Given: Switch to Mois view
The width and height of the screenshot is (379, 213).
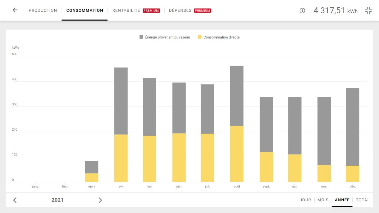Looking at the screenshot, I should [323, 200].
